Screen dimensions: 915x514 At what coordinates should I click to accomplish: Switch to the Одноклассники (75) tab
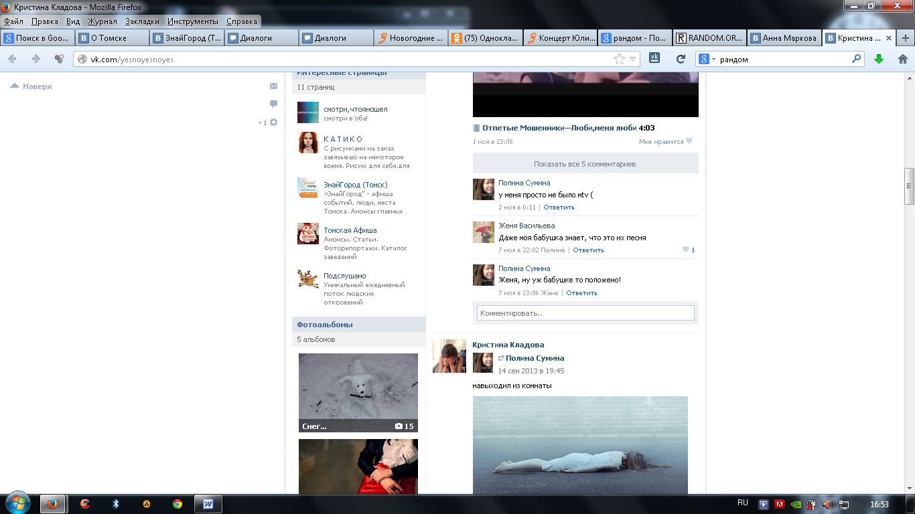click(x=484, y=38)
